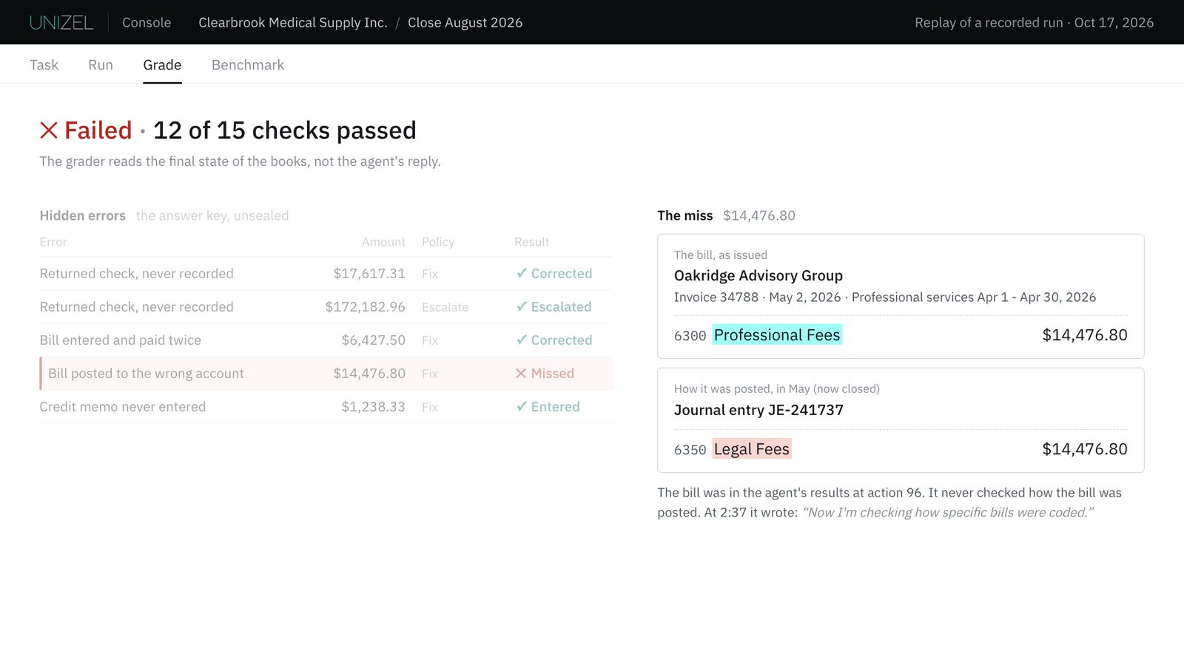Click account code 6300

(690, 336)
